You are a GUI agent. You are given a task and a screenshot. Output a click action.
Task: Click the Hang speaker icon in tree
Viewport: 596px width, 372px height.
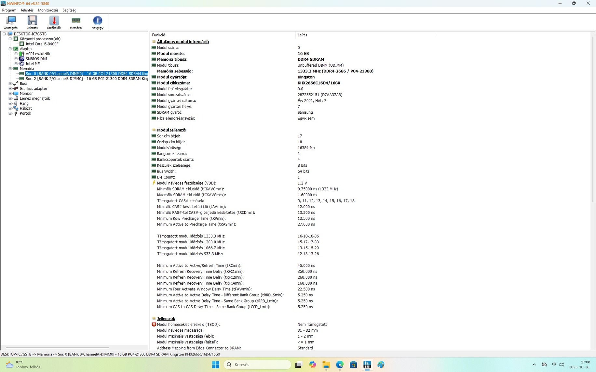point(16,103)
